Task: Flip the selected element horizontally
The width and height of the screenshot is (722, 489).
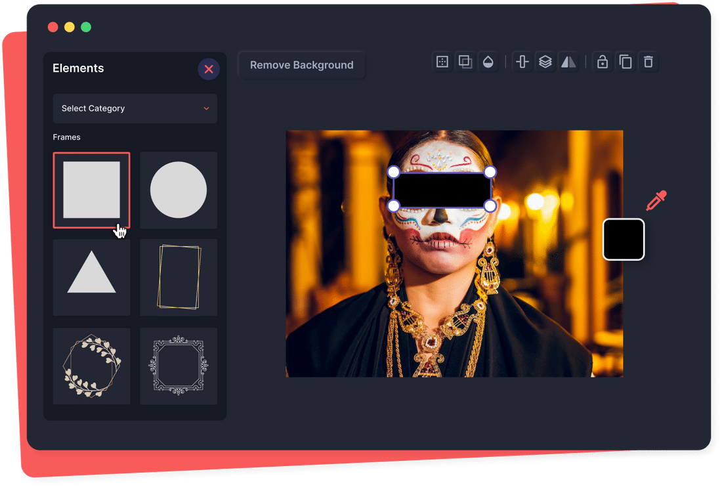Action: coord(568,61)
